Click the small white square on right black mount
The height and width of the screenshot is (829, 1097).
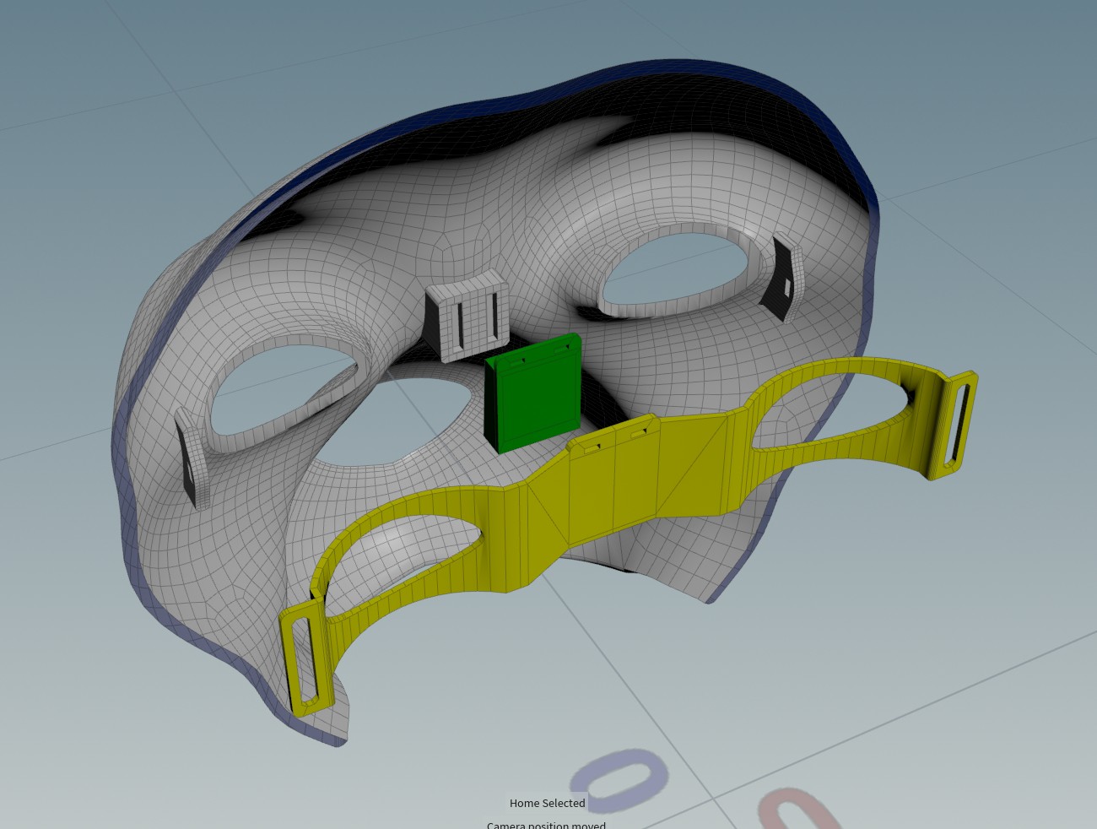(786, 287)
